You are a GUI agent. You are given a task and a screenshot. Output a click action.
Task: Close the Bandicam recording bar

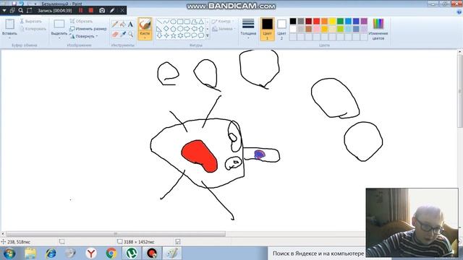click(x=122, y=10)
